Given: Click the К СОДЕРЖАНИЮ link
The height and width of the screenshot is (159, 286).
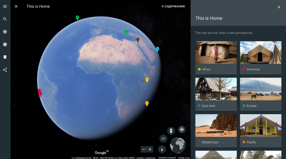Looking at the screenshot, I should click(173, 6).
